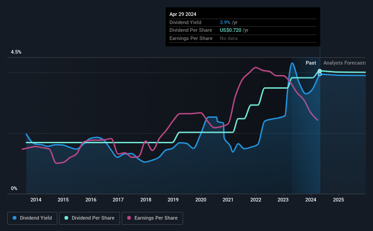
Task: Click the 3.9% dividend yield value
Action: tap(225, 22)
